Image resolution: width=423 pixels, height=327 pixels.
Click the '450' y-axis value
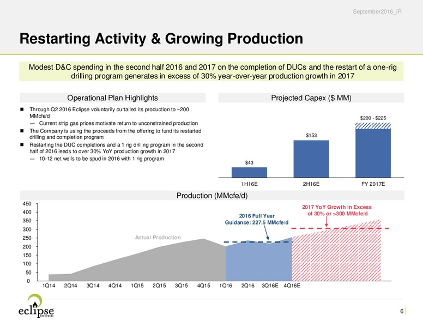[x=27, y=203]
